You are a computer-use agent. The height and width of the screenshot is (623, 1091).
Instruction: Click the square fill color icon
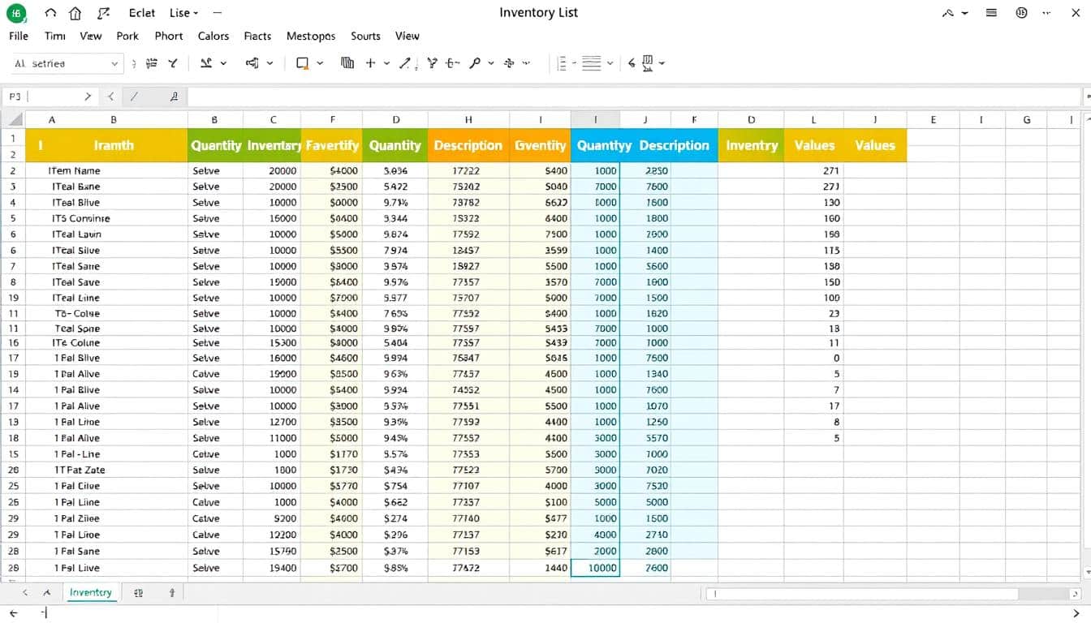[303, 62]
